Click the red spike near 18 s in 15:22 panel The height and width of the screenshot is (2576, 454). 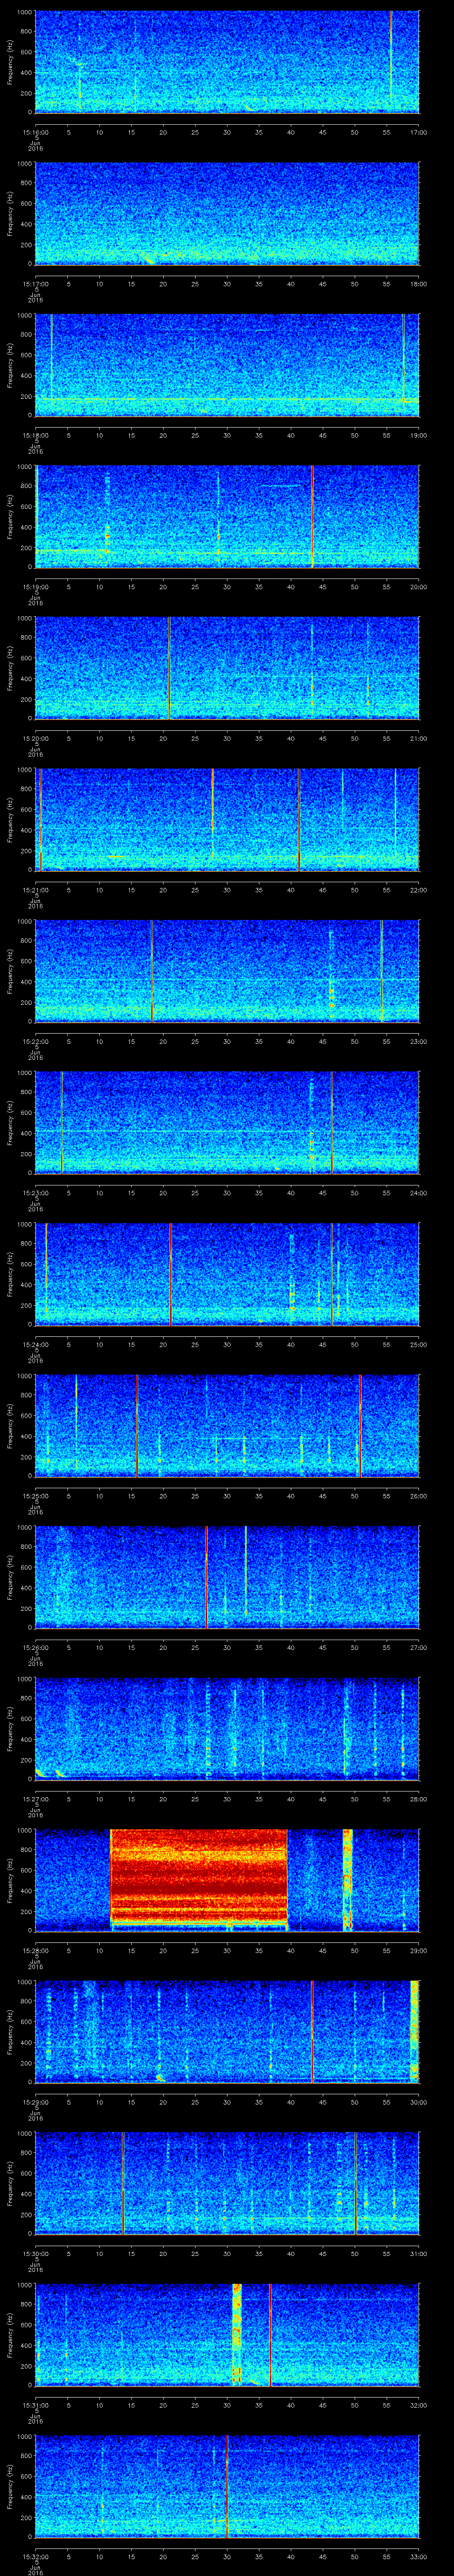(x=152, y=971)
